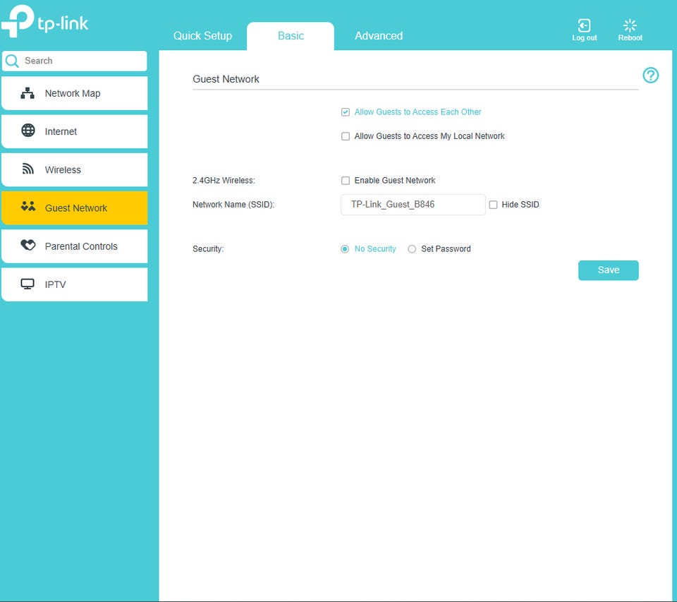Image resolution: width=677 pixels, height=602 pixels.
Task: Click the IPTV monitor icon
Action: click(x=28, y=284)
